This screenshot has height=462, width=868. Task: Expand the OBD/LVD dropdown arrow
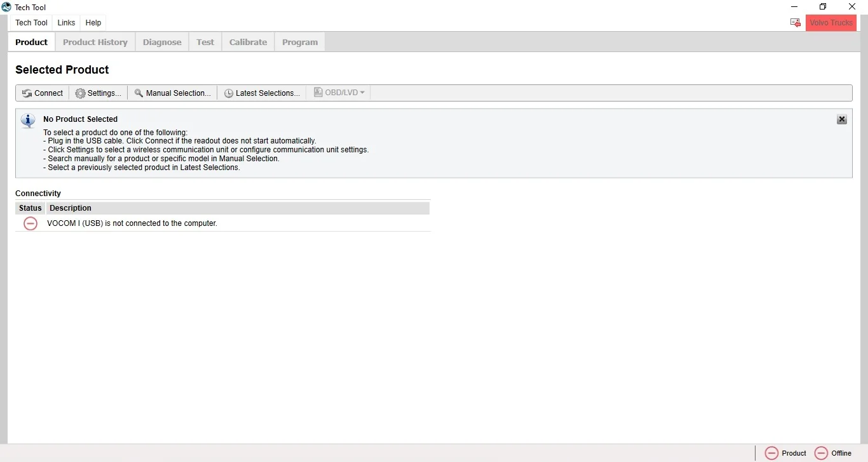(x=362, y=93)
